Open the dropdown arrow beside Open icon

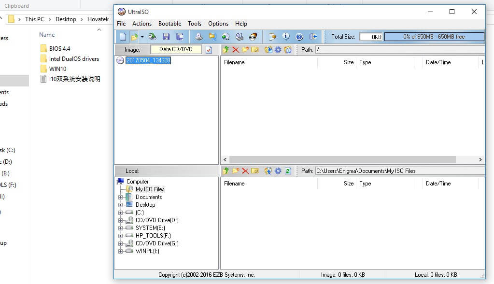pos(142,37)
